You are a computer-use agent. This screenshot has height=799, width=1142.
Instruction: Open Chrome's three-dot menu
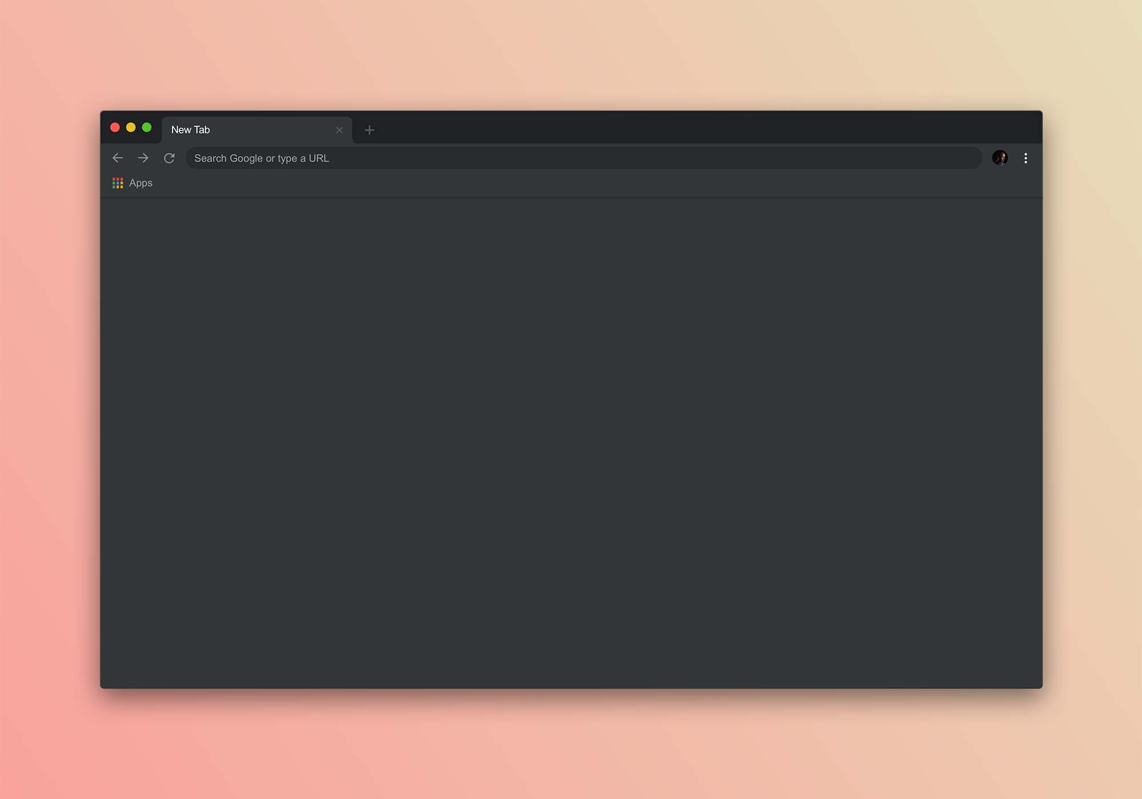point(1026,158)
